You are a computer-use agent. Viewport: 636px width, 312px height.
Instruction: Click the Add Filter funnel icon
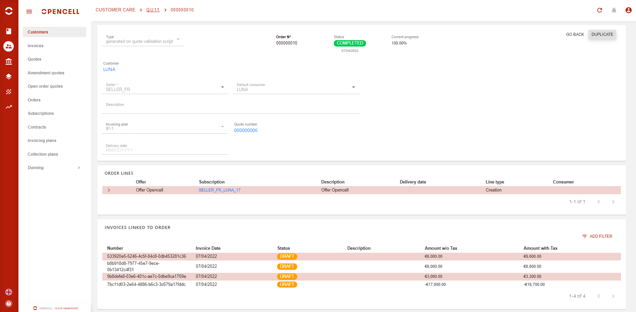(x=585, y=236)
